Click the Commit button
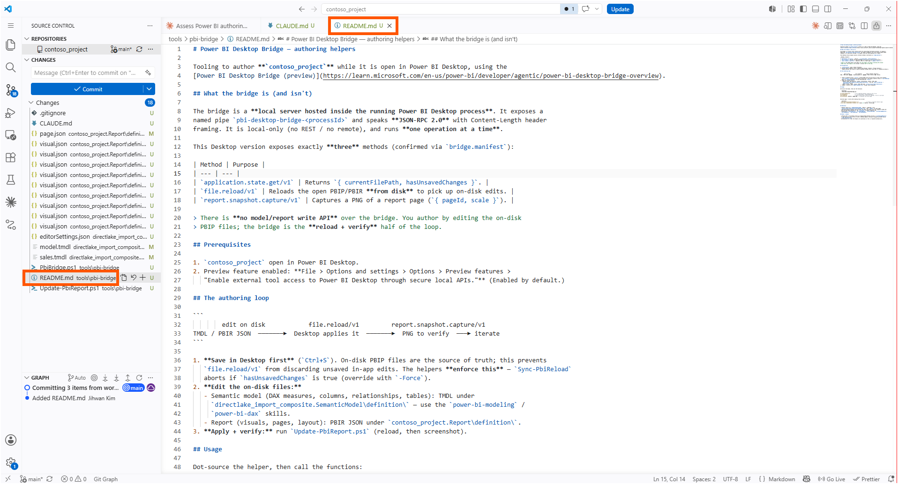This screenshot has height=484, width=898. [x=87, y=89]
